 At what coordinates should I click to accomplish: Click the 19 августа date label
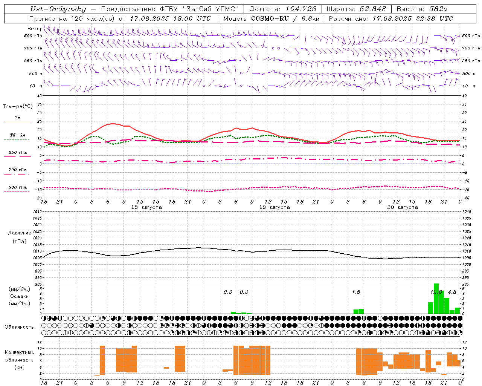[x=275, y=207]
